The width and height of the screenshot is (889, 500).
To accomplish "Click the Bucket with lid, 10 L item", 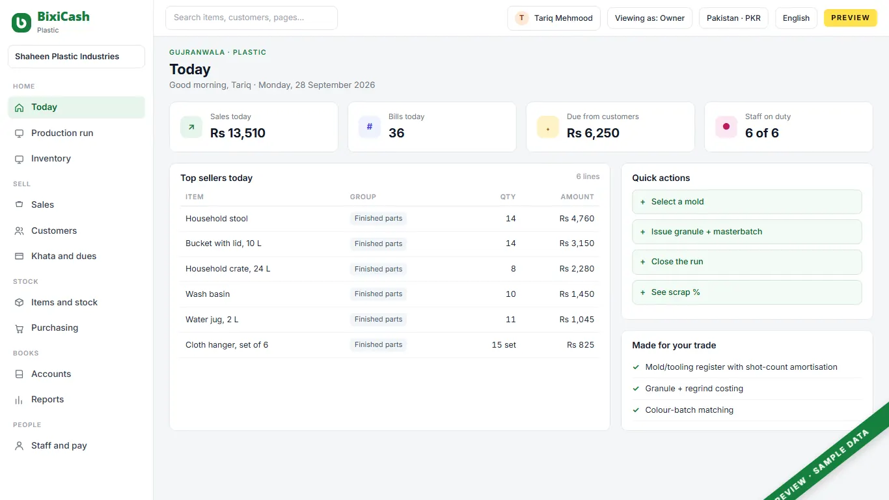I will click(x=223, y=243).
